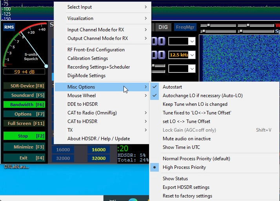This screenshot has height=201, width=280.
Task: Expand CAT to HDSDR submenu
Action: pos(102,121)
